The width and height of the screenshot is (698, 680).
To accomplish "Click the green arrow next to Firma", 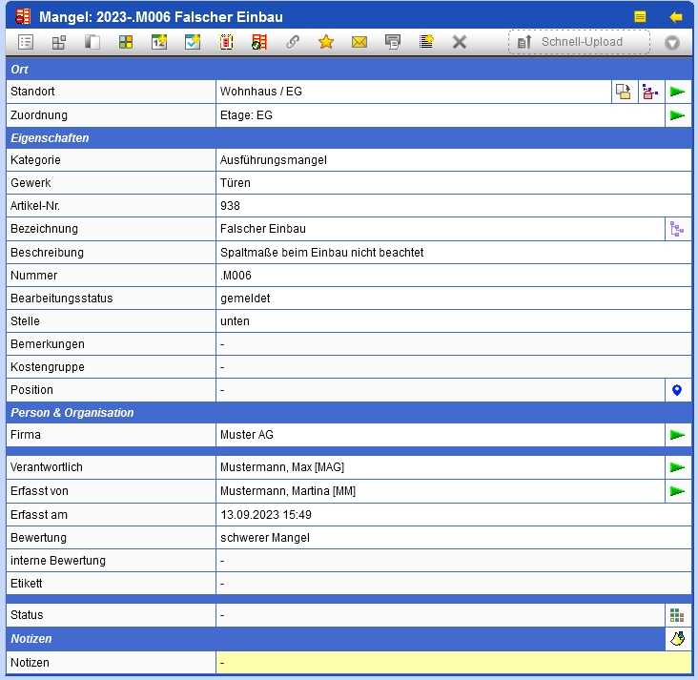I will 677,435.
